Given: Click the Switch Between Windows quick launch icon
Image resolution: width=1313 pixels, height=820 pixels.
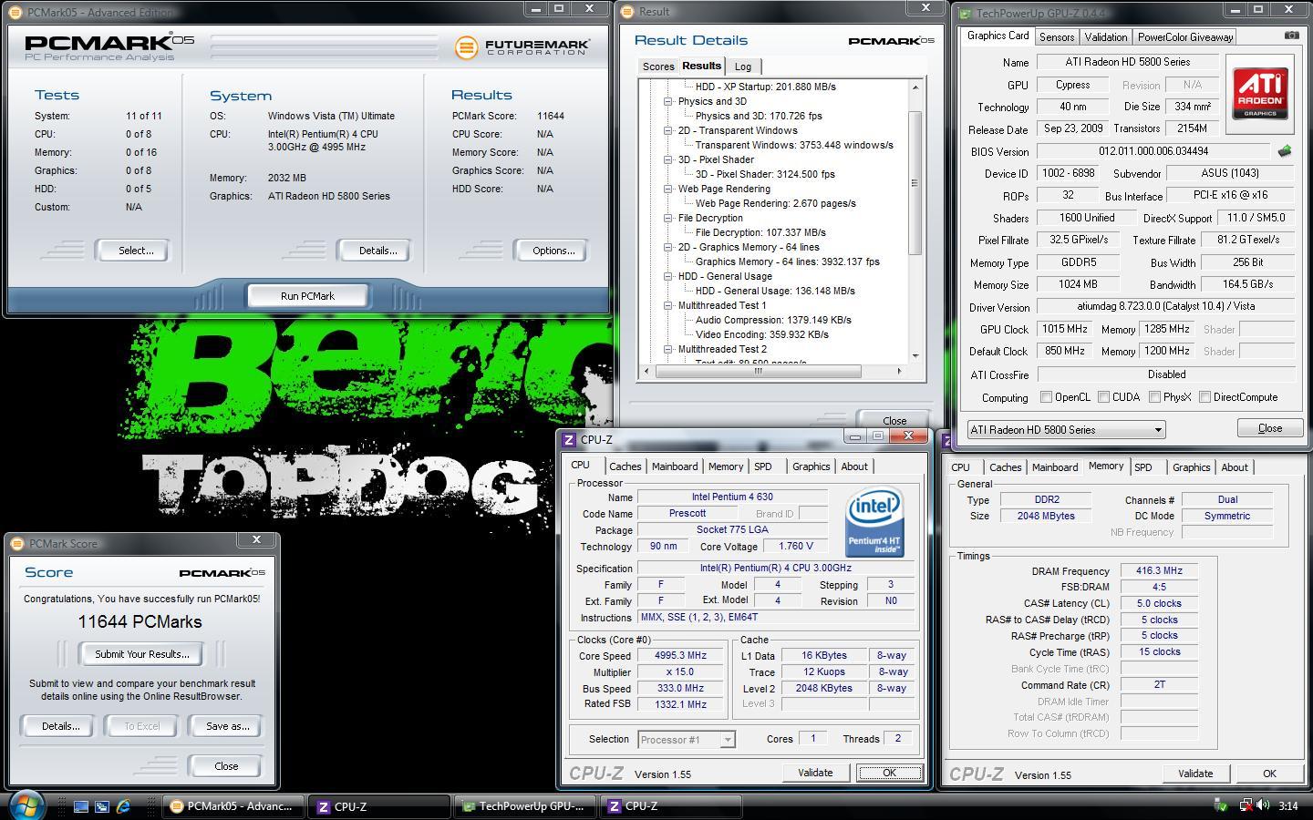Looking at the screenshot, I should [102, 806].
